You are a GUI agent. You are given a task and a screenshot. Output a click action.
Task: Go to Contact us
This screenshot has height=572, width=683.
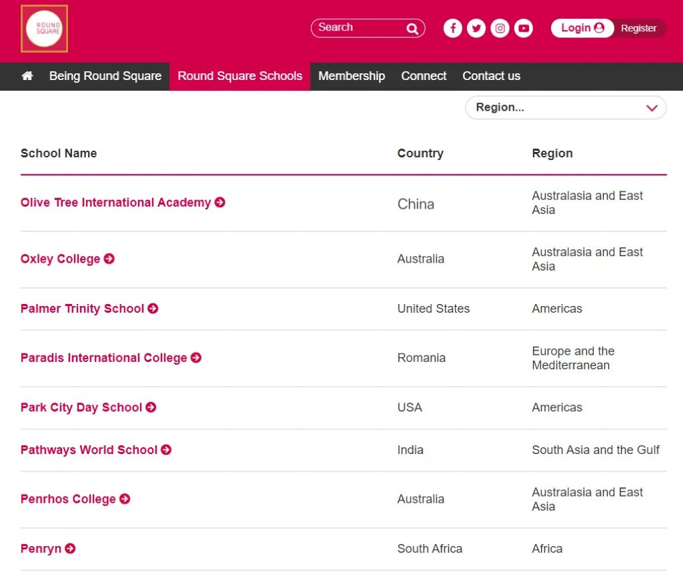492,76
